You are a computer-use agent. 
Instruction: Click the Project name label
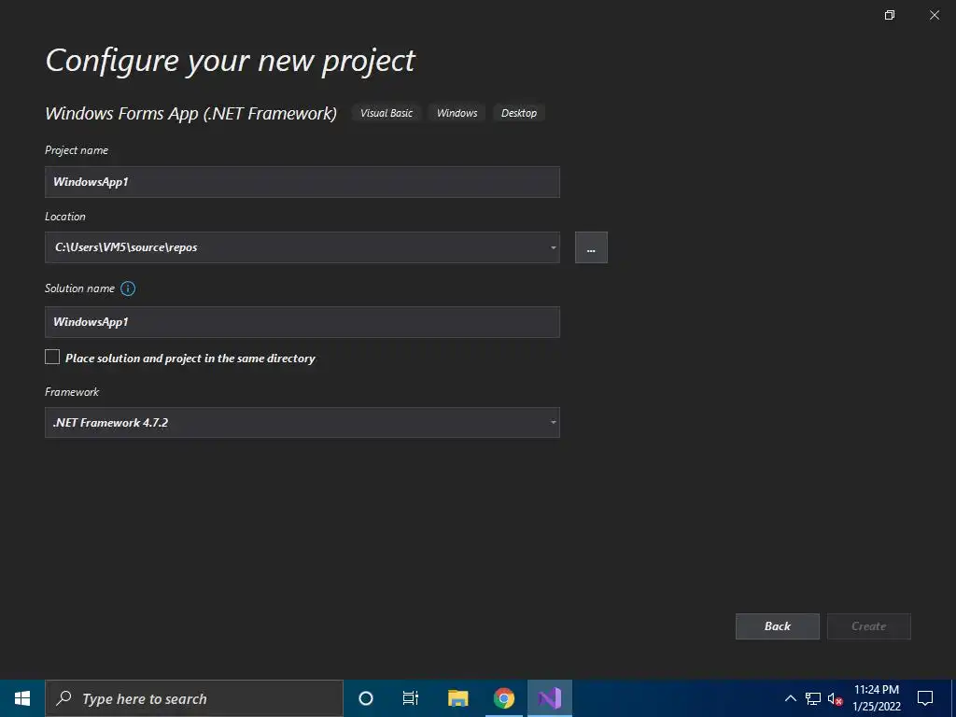[x=77, y=150]
